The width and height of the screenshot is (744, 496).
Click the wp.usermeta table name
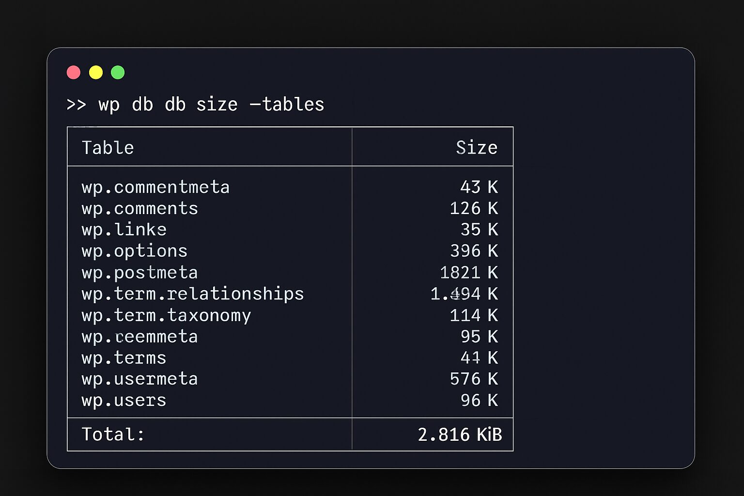click(139, 379)
